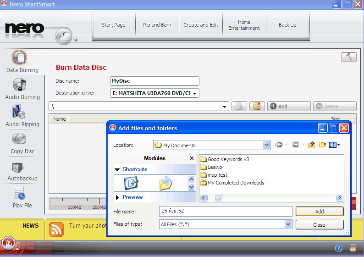Click the tray icon beside help
The width and height of the screenshot is (364, 257).
pyautogui.click(x=353, y=248)
